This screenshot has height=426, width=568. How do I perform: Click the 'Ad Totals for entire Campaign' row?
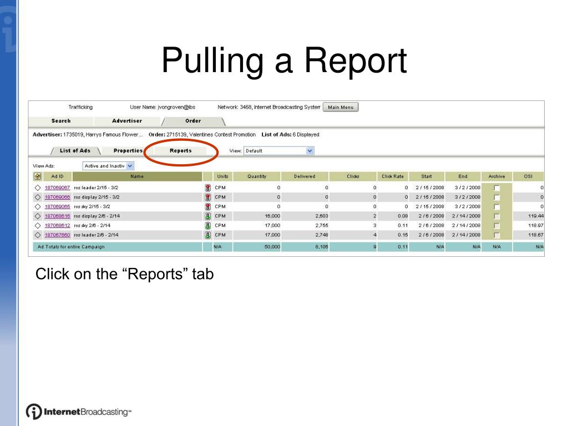288,247
